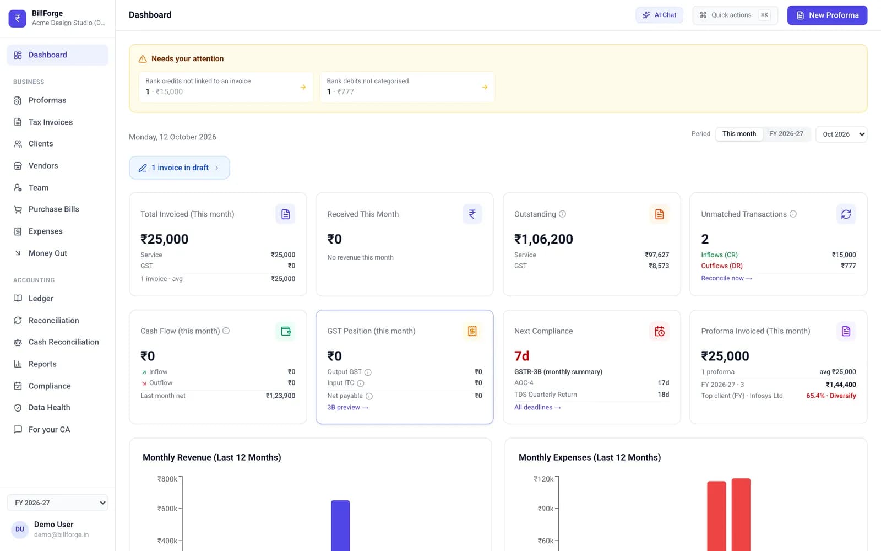Open the Quick actions command palette

coord(735,15)
